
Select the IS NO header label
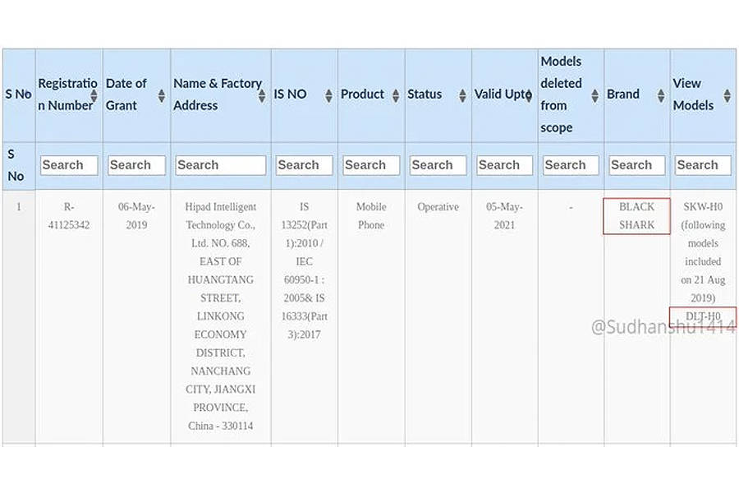click(290, 94)
